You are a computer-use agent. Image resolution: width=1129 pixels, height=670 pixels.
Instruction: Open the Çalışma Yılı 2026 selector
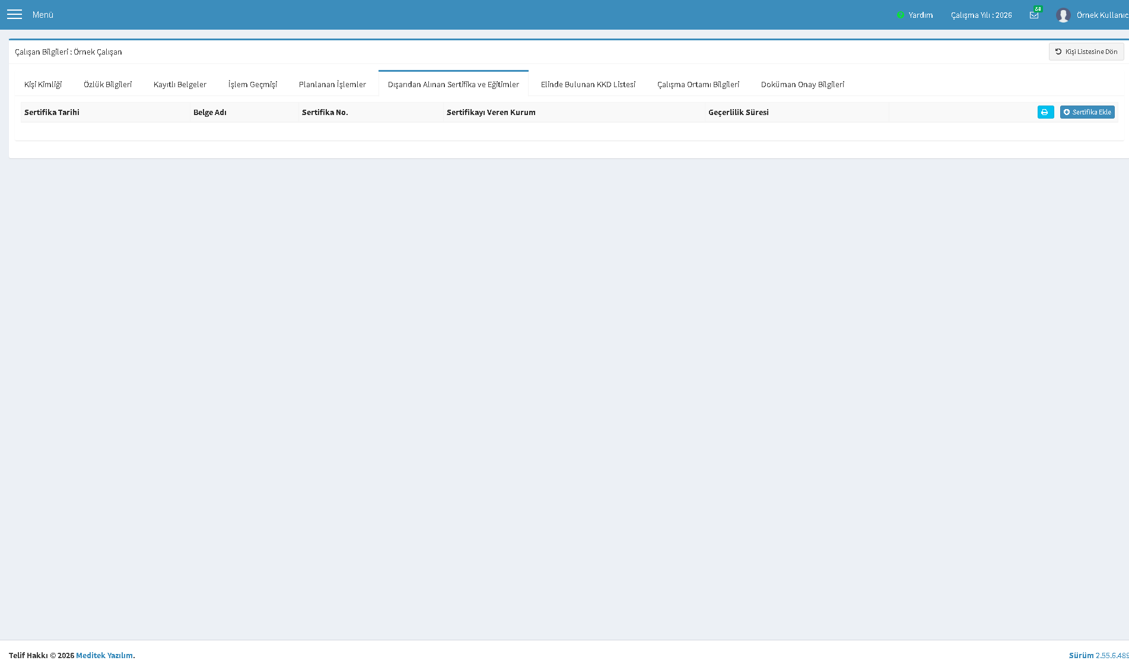(981, 15)
